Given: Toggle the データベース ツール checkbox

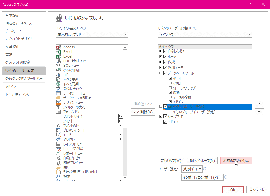Looking at the screenshot, I should click(x=165, y=73).
